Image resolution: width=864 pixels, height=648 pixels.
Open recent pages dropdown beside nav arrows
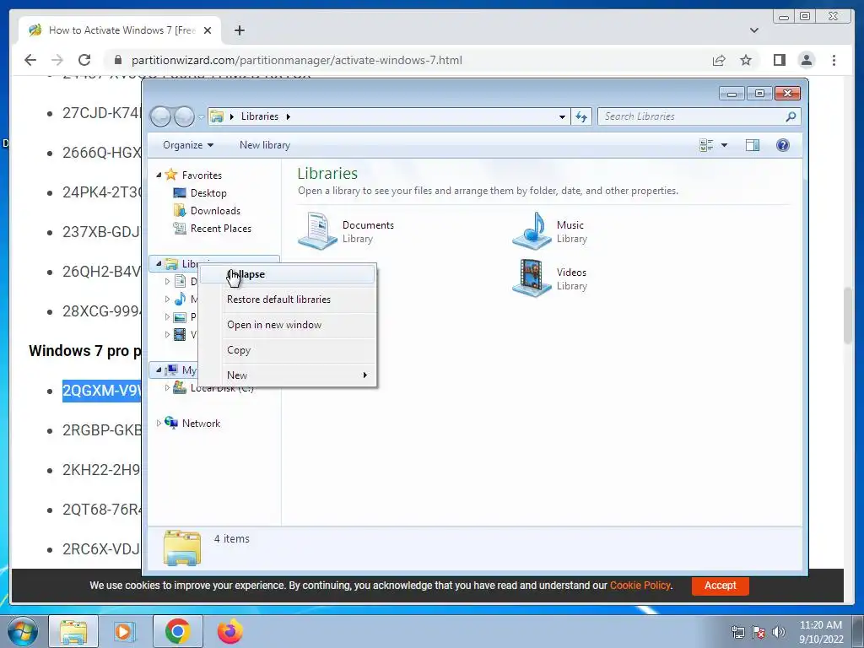(x=201, y=116)
